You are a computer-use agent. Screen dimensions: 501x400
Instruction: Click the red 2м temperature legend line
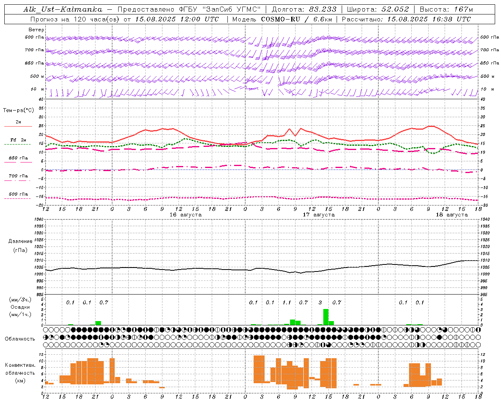click(18, 126)
